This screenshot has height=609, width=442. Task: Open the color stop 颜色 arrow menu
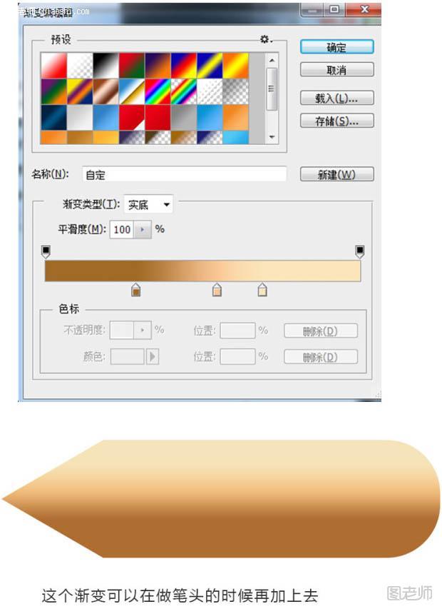153,356
